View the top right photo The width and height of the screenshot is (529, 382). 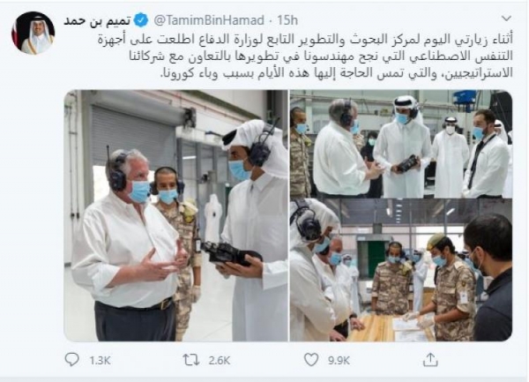401,144
